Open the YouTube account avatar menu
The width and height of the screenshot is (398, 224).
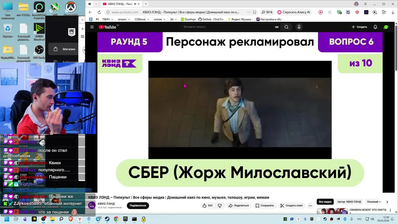pyautogui.click(x=386, y=27)
